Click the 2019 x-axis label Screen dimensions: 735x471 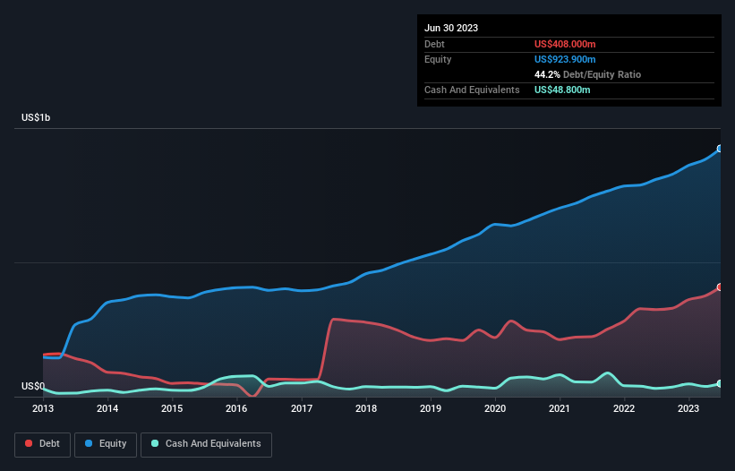(431, 408)
